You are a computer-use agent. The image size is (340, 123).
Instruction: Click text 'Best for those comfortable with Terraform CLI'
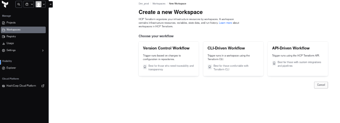click(x=231, y=68)
